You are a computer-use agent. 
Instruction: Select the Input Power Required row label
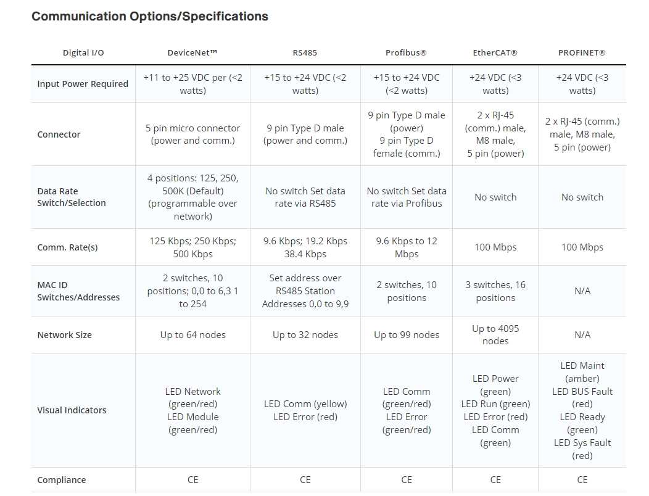(x=83, y=84)
